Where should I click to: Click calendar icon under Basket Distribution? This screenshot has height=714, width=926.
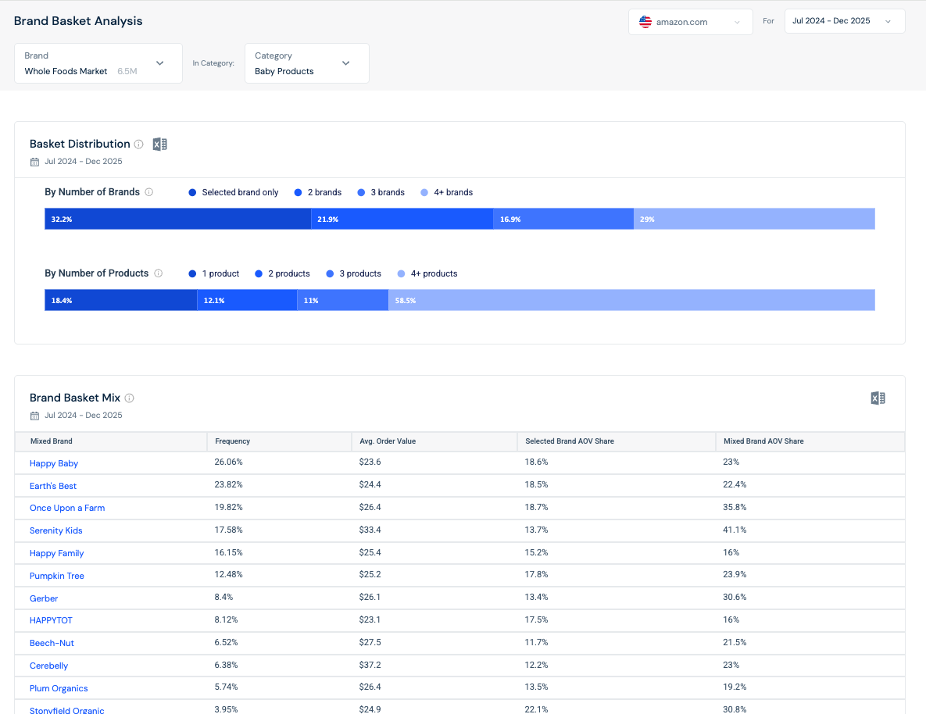click(x=35, y=162)
